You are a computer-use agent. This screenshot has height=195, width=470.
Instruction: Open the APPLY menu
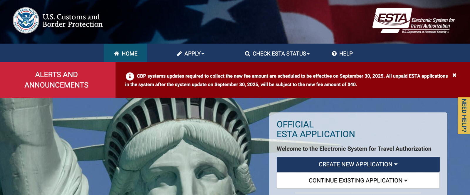[191, 54]
